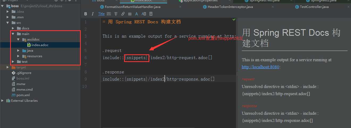This screenshot has width=351, height=128.
Task: Click the line 9 http-response.adoc include directive
Action: (x=159, y=79)
